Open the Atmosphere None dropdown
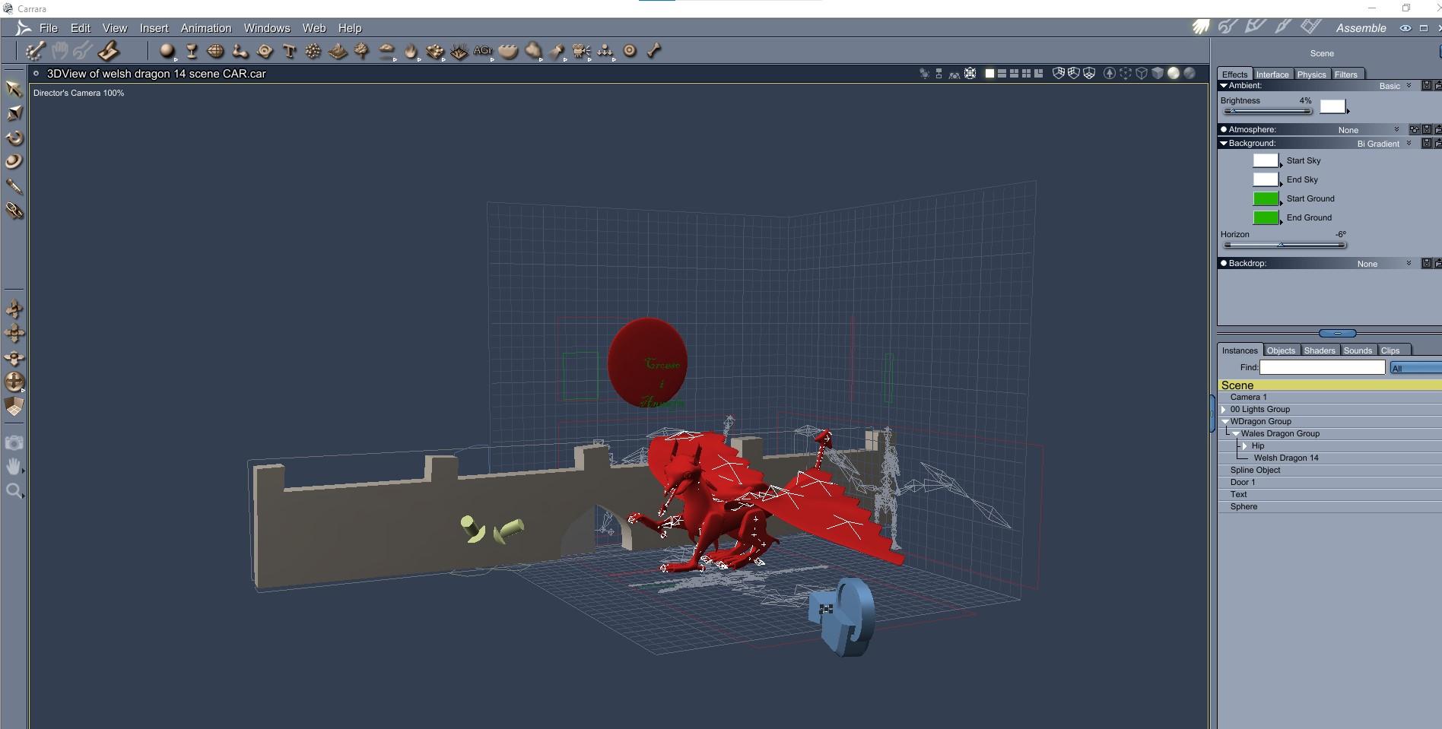This screenshot has height=729, width=1442. [x=1368, y=130]
